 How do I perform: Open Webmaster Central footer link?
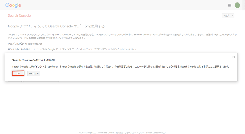(106, 133)
